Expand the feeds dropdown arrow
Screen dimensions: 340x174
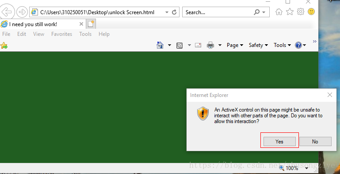[x=190, y=45]
